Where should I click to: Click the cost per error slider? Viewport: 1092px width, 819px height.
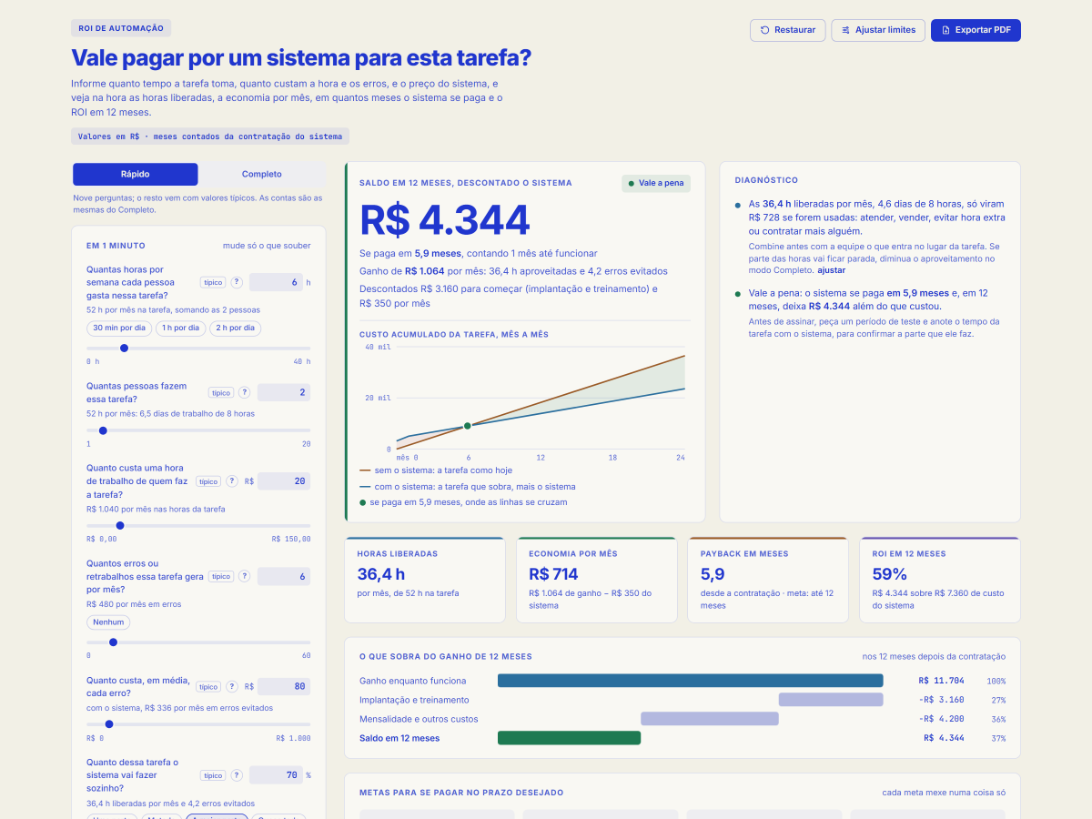198,724
